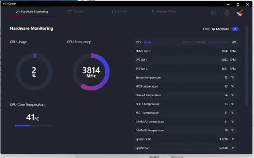Close the MSI Center window
This screenshot has height=158, width=254.
point(248,4)
